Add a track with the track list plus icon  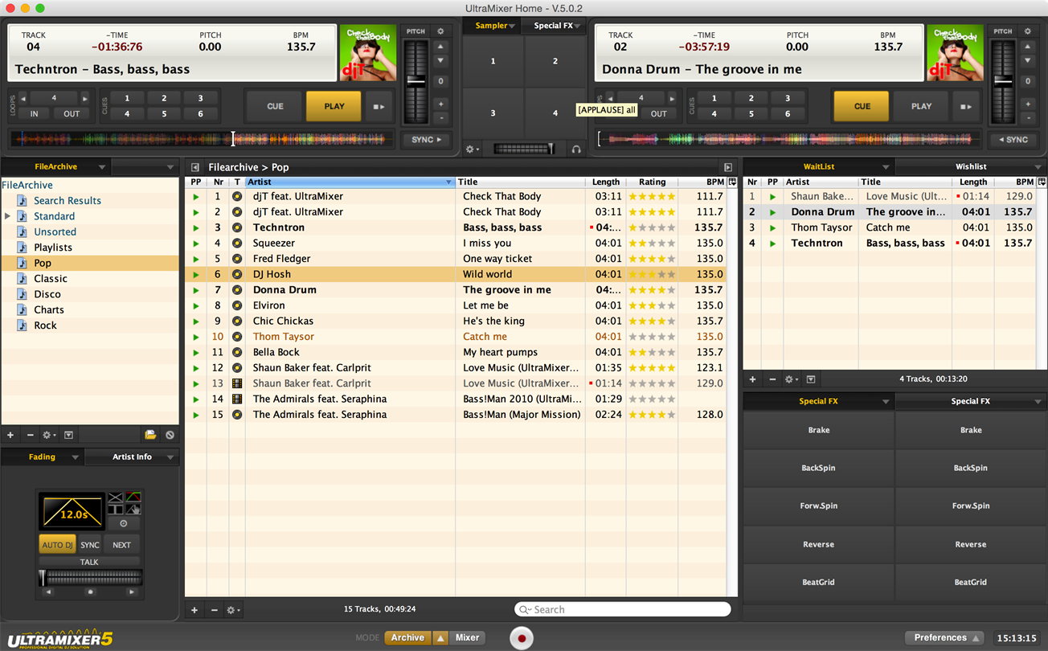click(194, 610)
